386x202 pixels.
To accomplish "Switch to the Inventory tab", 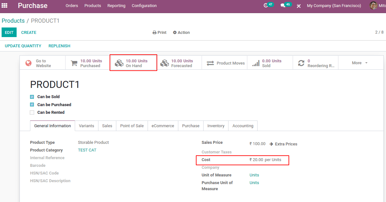I will click(216, 126).
